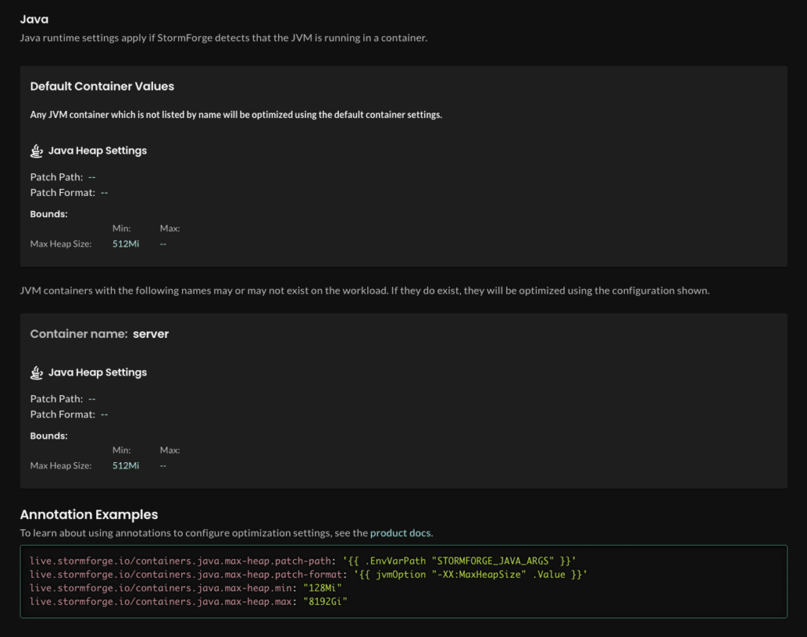Click Bounds label in default container

tap(49, 214)
